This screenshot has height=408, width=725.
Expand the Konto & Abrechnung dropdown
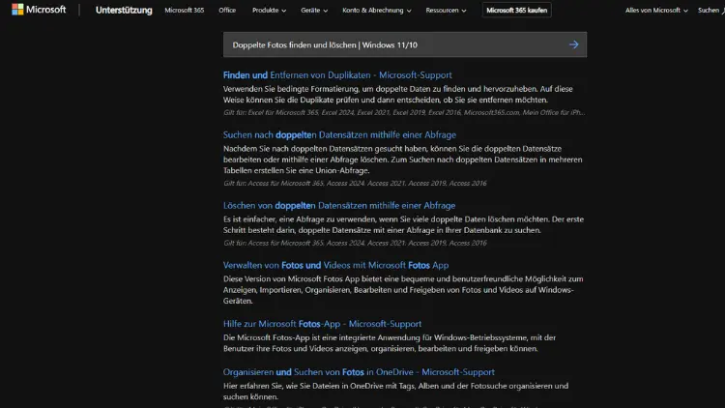point(376,11)
